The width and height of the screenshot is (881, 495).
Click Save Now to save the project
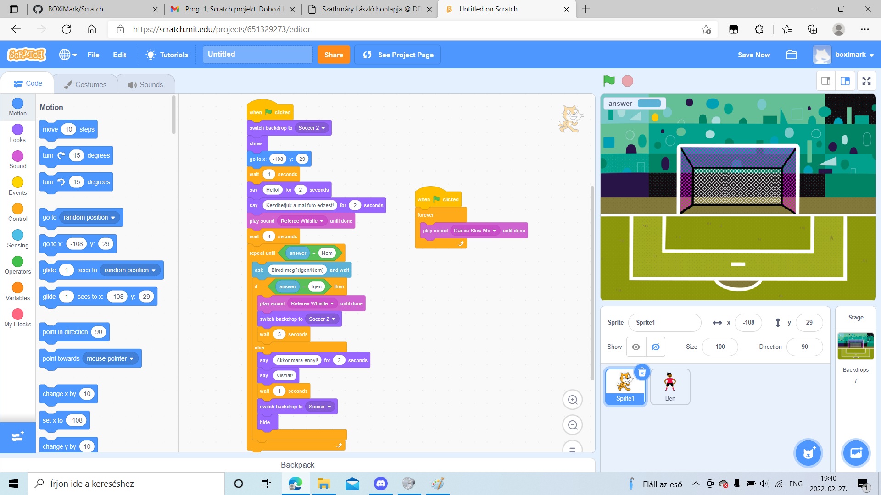click(753, 55)
